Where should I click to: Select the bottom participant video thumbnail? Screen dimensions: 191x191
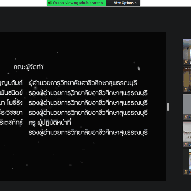pos(187,162)
